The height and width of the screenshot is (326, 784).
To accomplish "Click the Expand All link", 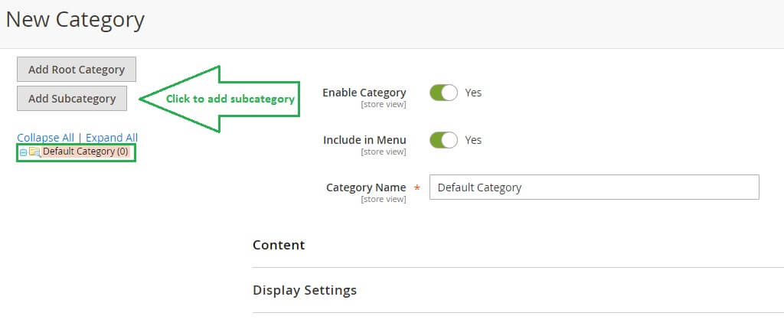I will (x=112, y=138).
